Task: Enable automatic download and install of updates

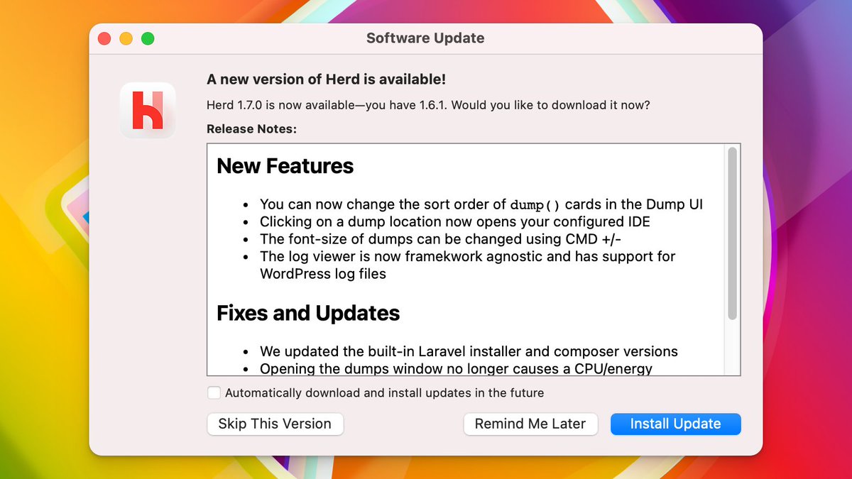Action: [x=214, y=392]
